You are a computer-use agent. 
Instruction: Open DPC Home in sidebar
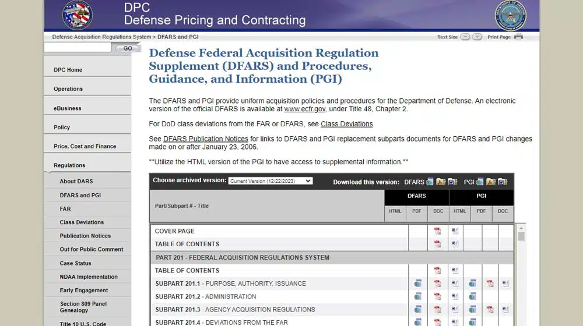(68, 70)
